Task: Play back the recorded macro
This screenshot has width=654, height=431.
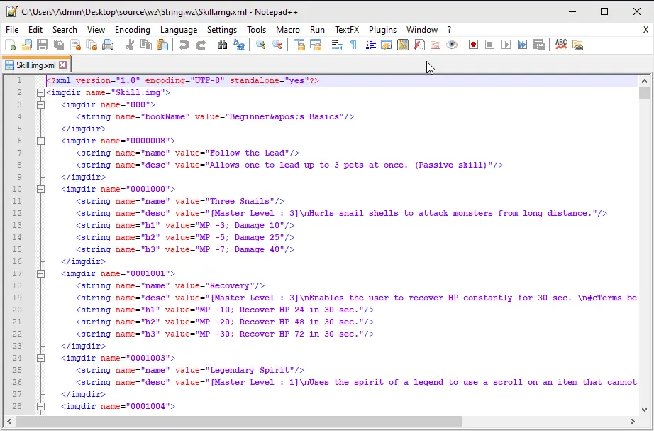Action: tap(506, 45)
